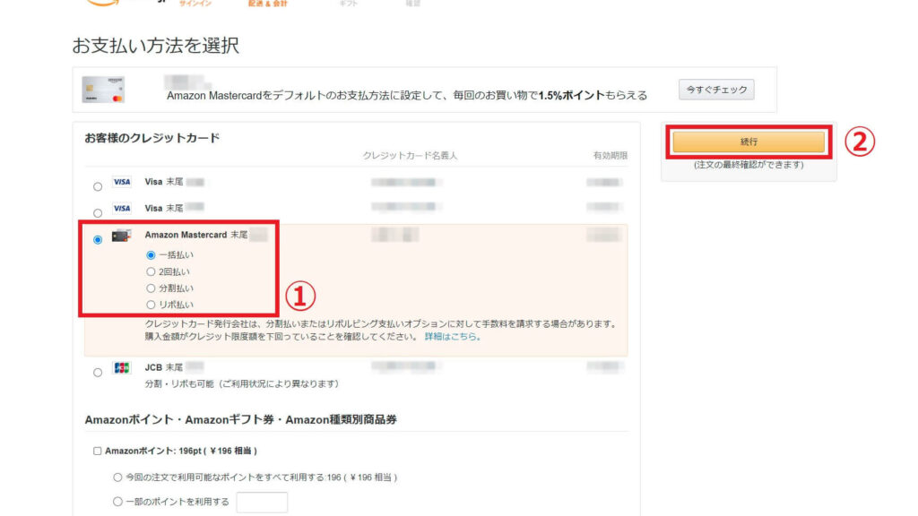918x516 pixels.
Task: Click the 有効期限 column header
Action: 610,156
